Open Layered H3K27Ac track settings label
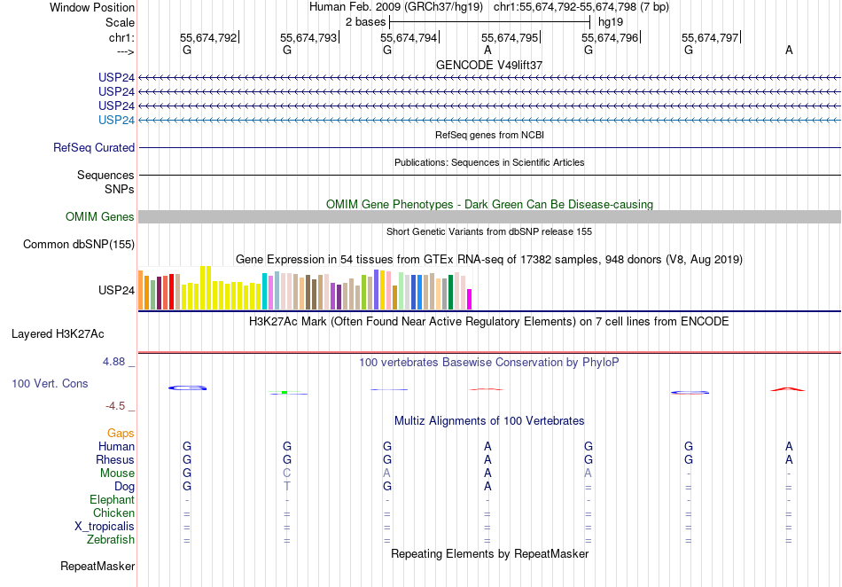Viewport: 842px width, 587px height. click(58, 334)
